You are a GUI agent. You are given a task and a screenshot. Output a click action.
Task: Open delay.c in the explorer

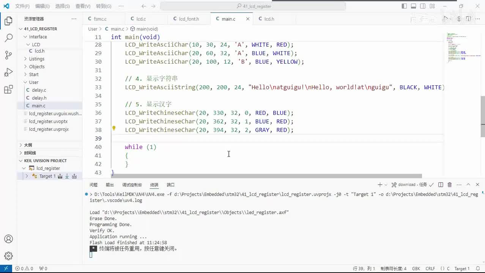click(39, 90)
